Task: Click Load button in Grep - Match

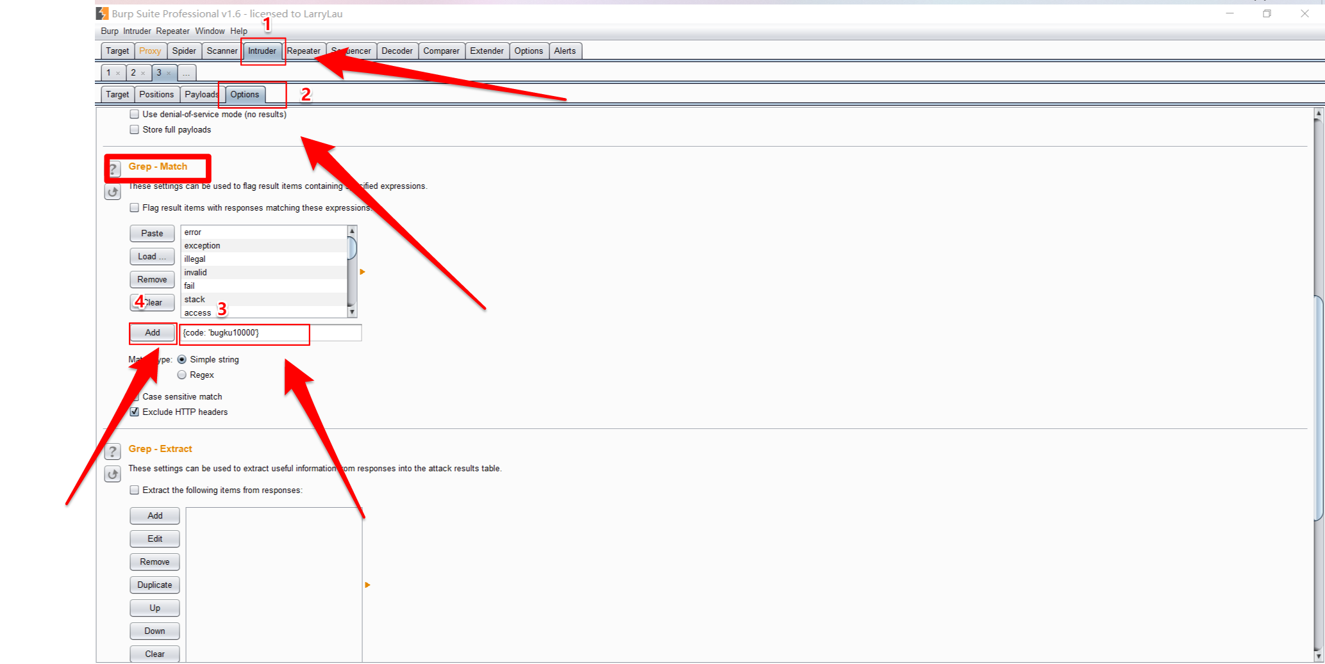Action: [152, 257]
